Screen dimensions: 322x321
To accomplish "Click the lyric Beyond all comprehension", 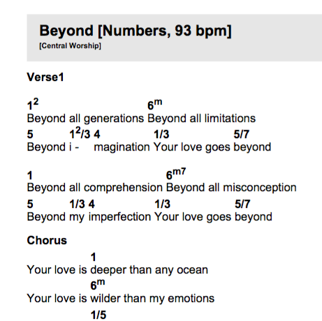I will click(95, 188).
